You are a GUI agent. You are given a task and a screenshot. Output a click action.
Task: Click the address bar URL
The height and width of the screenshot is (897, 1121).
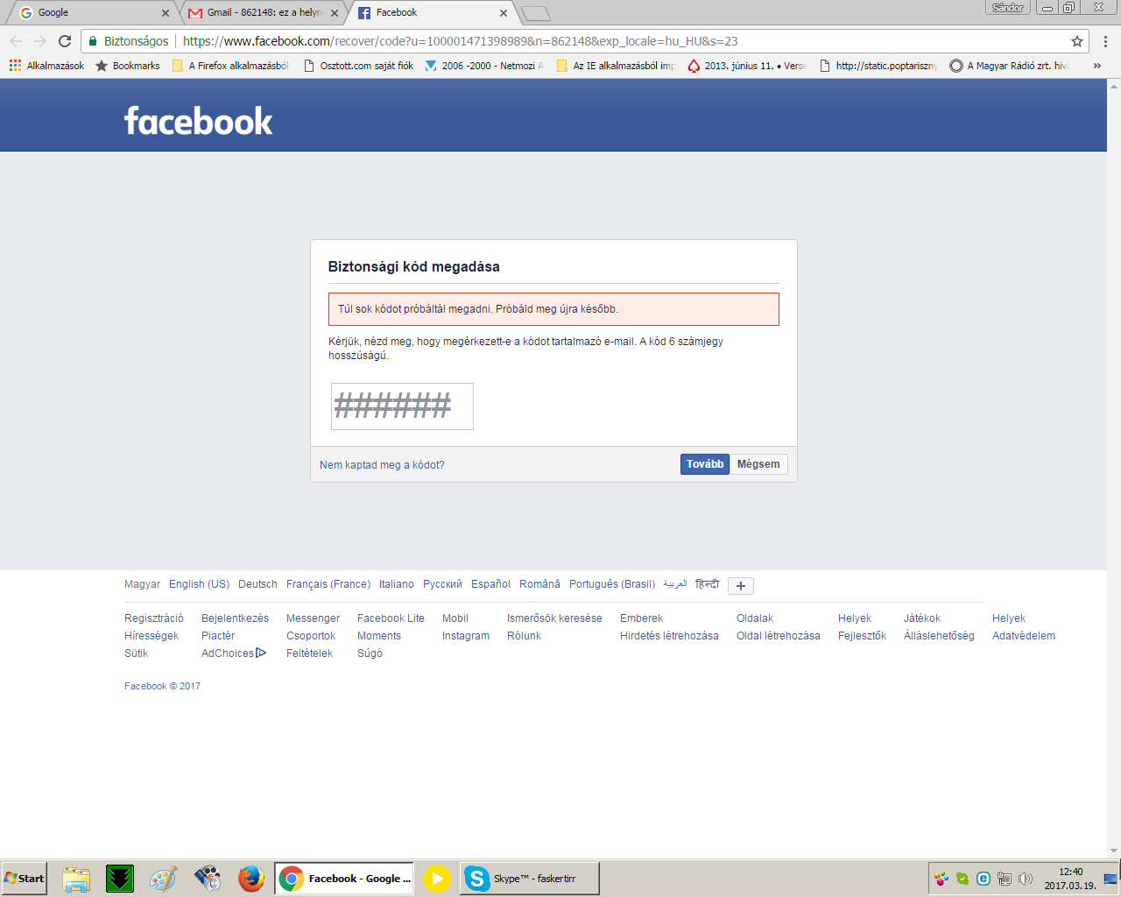(461, 41)
